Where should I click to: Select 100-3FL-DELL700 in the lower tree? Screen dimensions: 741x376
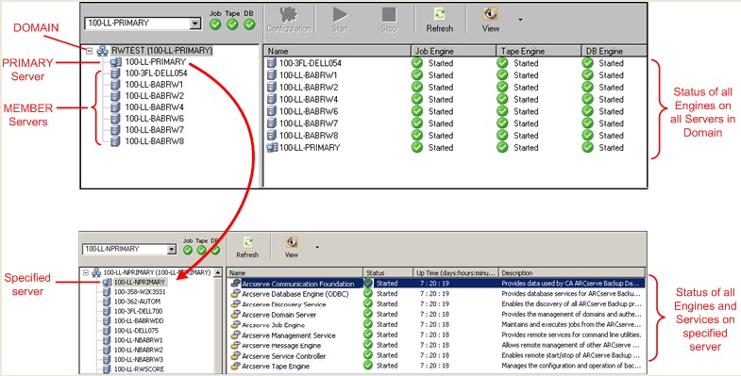[138, 311]
